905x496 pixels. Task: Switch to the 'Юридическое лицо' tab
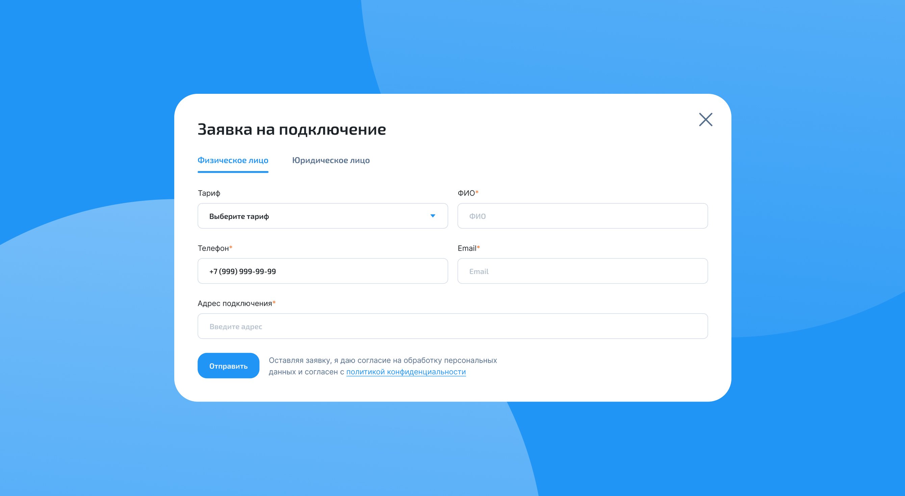[331, 160]
